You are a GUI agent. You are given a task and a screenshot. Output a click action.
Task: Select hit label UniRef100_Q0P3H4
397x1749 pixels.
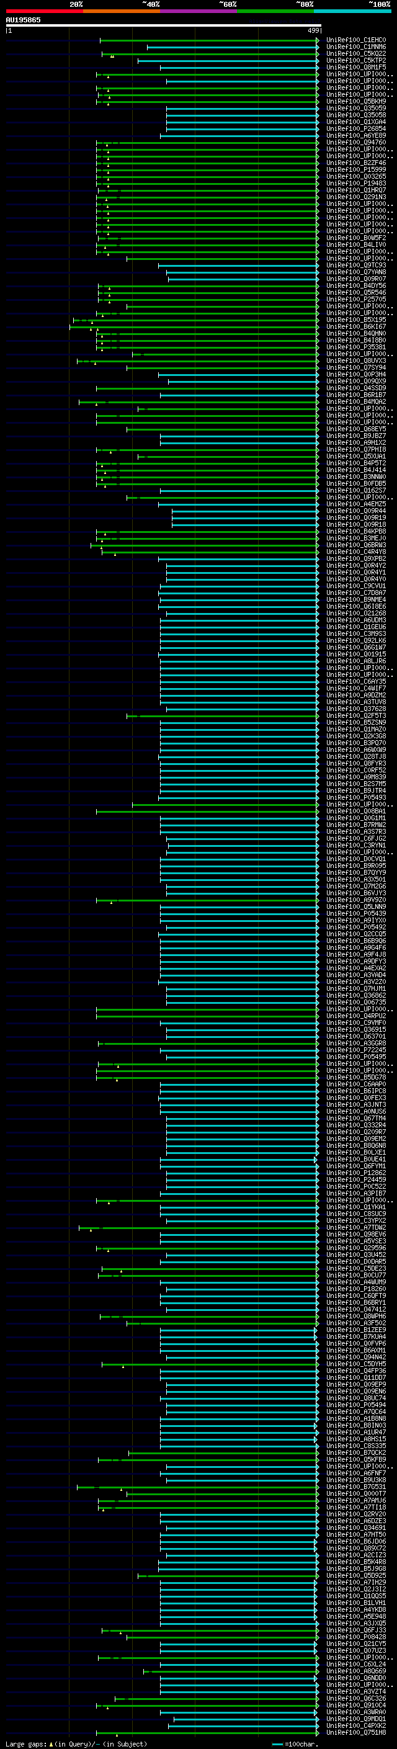pyautogui.click(x=355, y=374)
